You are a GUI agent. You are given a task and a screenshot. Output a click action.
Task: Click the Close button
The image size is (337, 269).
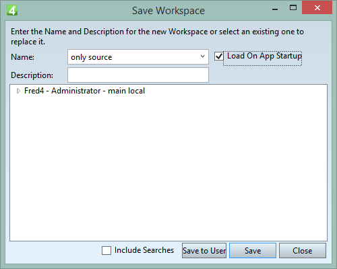(303, 250)
